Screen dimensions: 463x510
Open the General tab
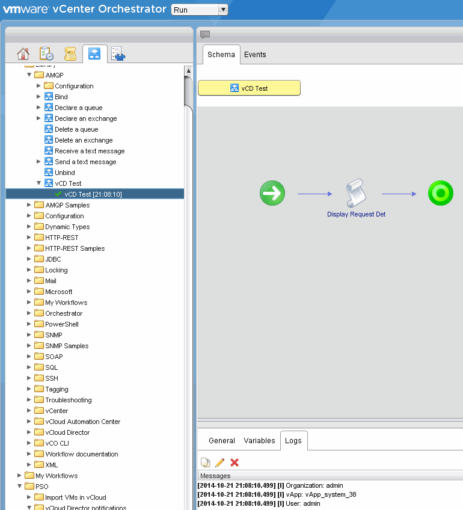click(221, 441)
